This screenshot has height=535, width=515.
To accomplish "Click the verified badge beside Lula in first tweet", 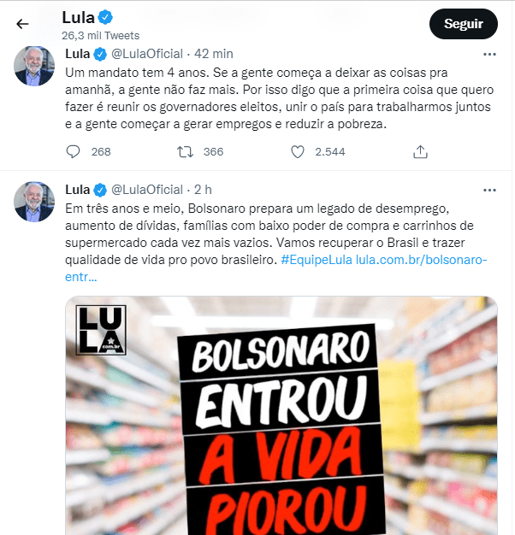I will click(100, 54).
